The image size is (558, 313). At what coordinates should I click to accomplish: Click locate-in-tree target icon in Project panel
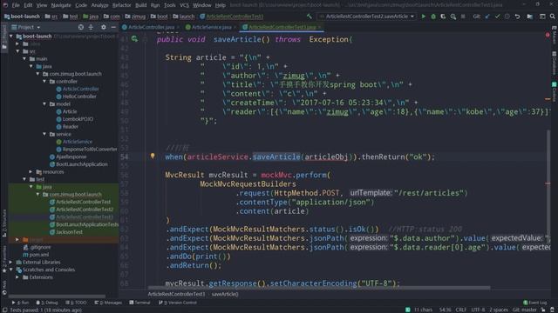81,27
